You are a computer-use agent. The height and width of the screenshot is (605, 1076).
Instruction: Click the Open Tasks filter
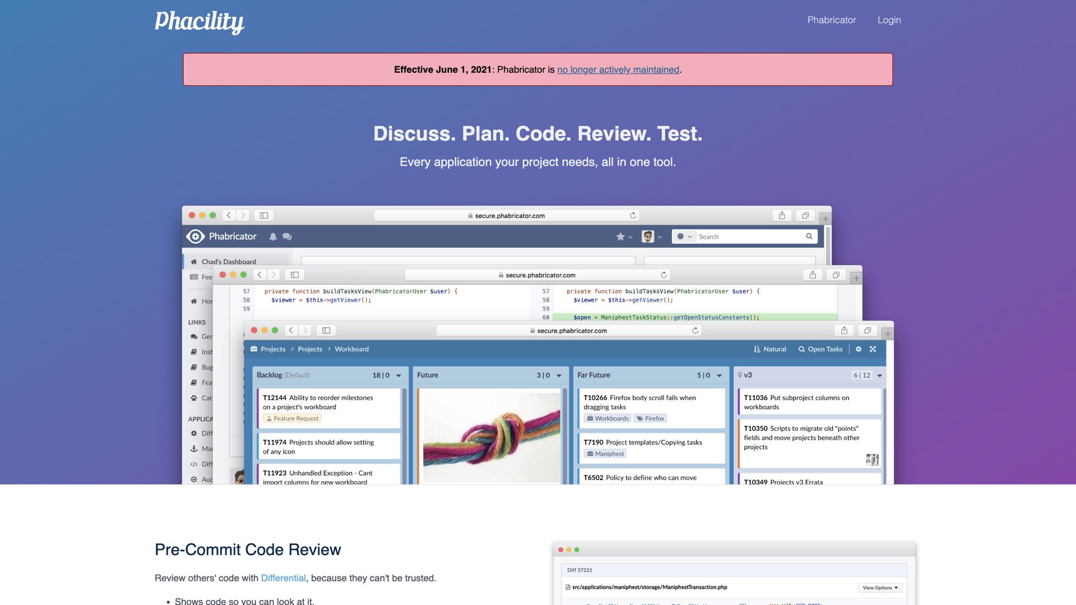(x=820, y=349)
